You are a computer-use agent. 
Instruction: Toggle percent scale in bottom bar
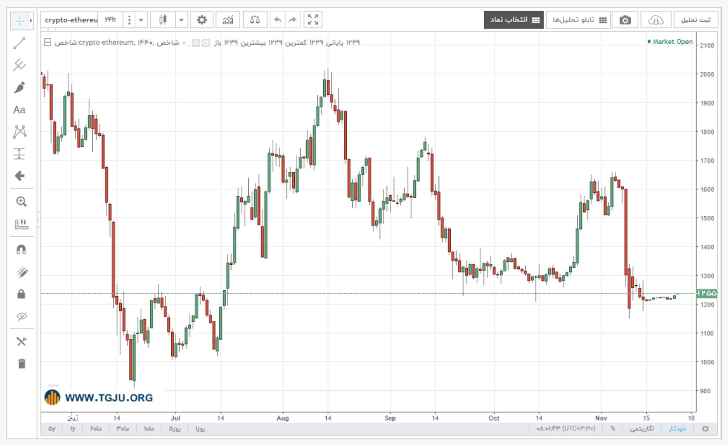[613, 429]
